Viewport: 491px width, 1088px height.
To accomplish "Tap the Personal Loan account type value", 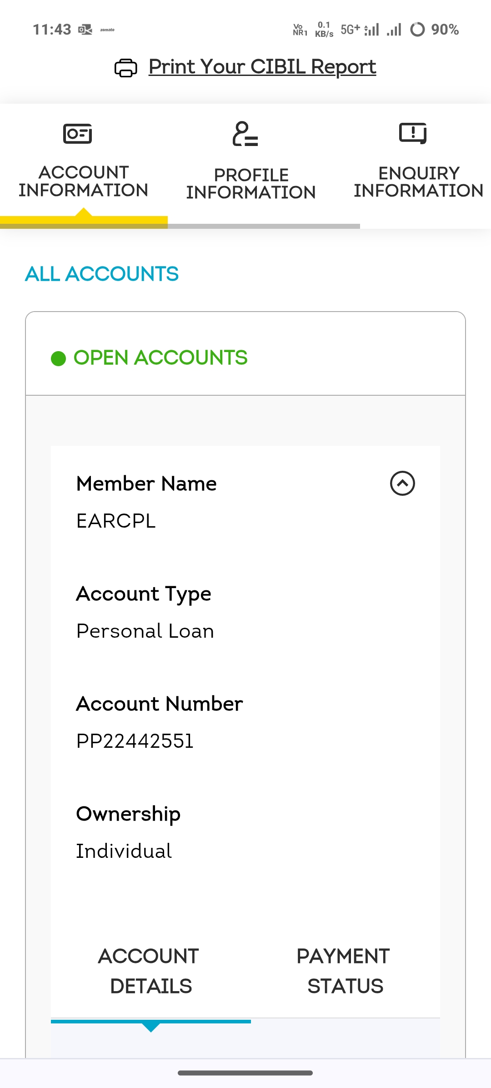I will coord(145,631).
